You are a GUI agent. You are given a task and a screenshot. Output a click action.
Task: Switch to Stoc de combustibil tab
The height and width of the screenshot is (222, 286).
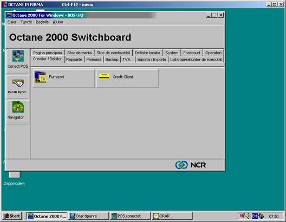point(113,53)
